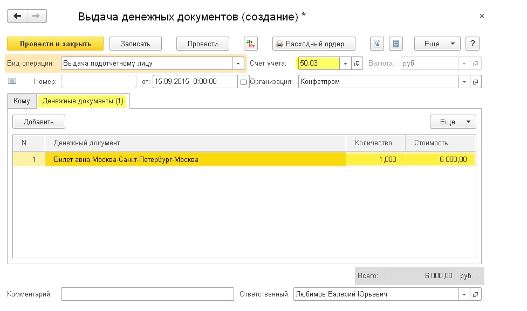Click the Количество cell 1,000
The height and width of the screenshot is (311, 527).
[375, 159]
